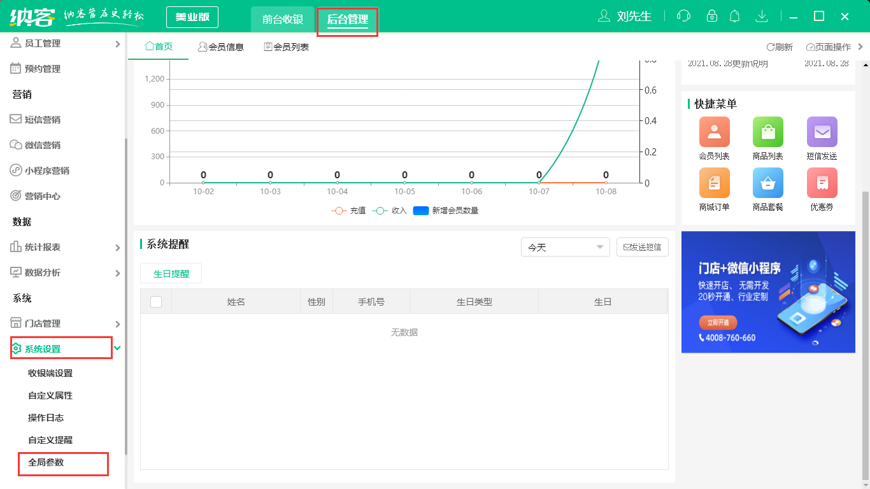Open 全局参数 in the sidebar
Viewport: 870px width, 489px height.
[x=46, y=462]
